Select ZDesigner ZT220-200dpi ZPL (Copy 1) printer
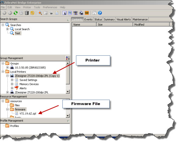The image size is (181, 146). [37, 76]
